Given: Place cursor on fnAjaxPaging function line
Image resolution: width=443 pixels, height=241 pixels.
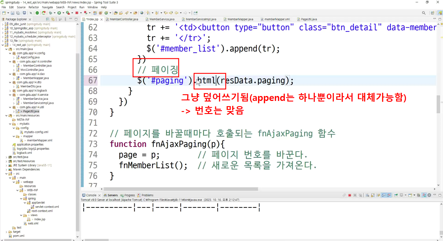Looking at the screenshot, I should pos(167,144).
